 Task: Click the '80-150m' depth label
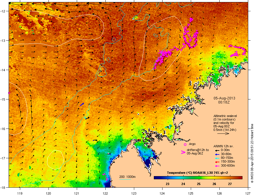click(227, 158)
